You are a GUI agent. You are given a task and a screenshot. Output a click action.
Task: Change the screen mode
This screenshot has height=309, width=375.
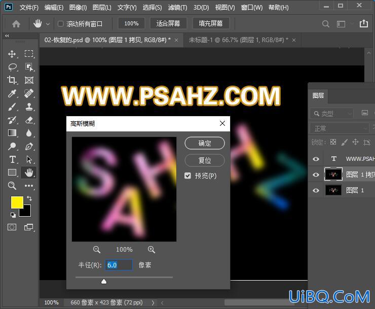(29, 227)
